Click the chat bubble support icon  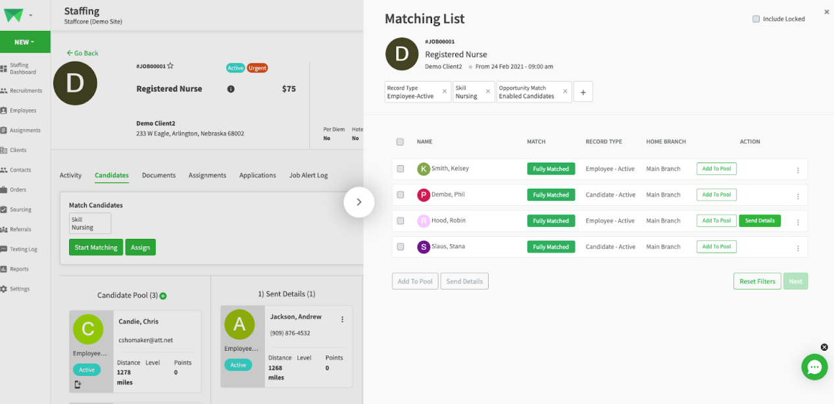pos(814,367)
